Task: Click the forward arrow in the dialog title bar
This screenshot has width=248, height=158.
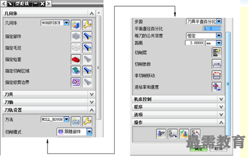Action: pos(49,3)
